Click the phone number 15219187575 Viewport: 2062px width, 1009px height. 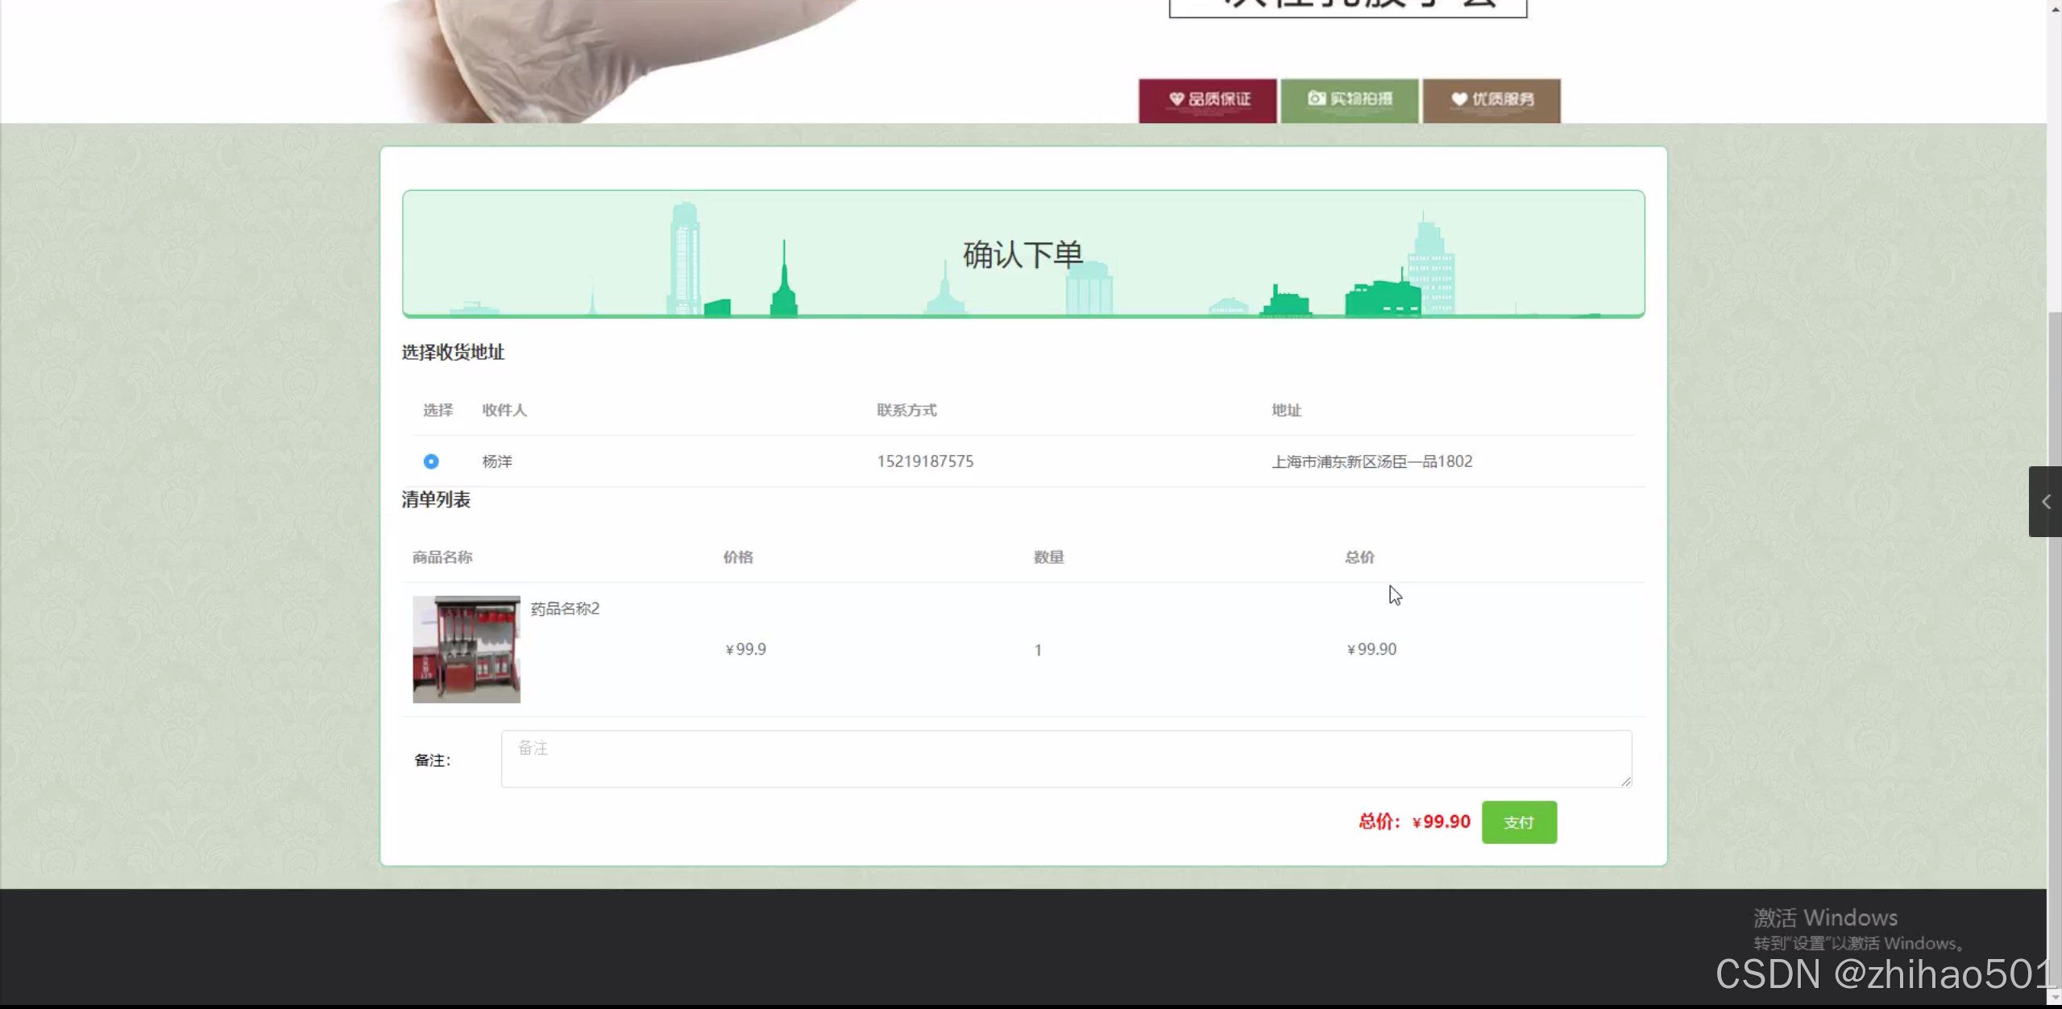(x=925, y=461)
